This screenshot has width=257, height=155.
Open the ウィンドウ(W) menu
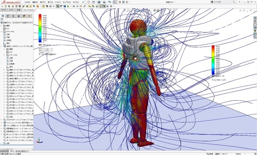(x=66, y=2)
